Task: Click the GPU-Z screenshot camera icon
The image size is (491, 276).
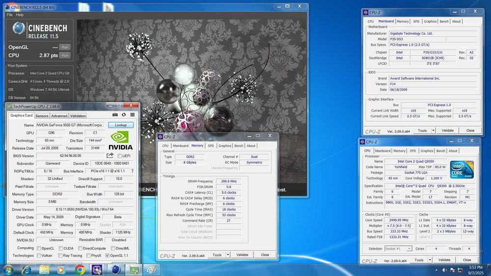Action: coord(115,116)
